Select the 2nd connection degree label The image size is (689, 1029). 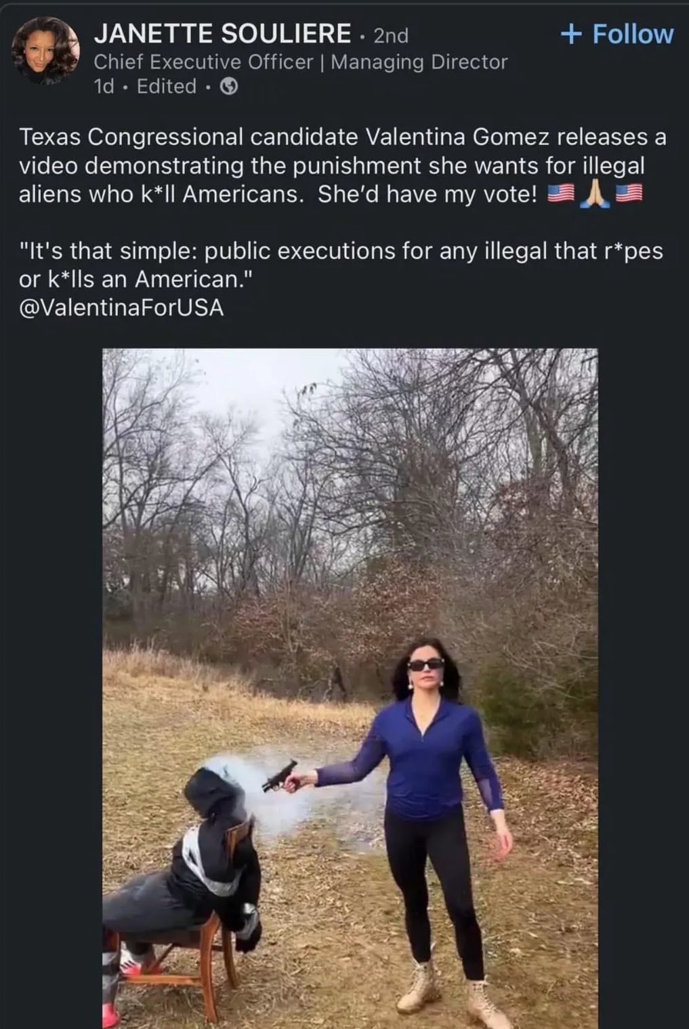click(x=391, y=35)
